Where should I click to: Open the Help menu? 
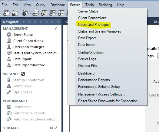coord(121,5)
